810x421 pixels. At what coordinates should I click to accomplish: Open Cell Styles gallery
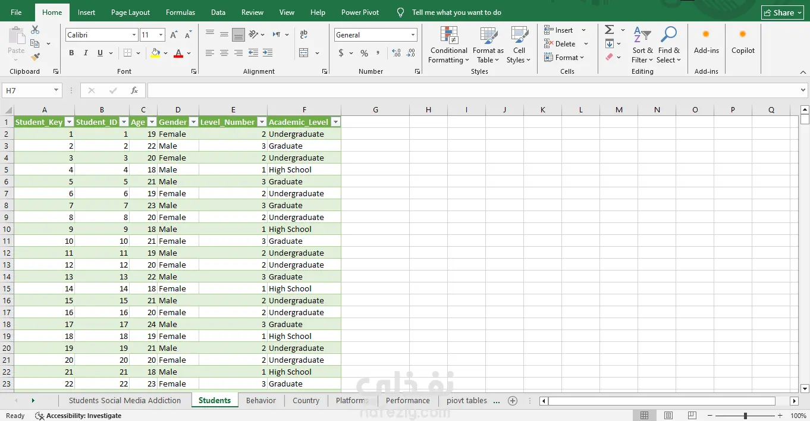519,45
